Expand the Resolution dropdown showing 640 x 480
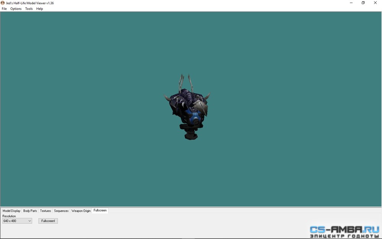 click(17, 221)
